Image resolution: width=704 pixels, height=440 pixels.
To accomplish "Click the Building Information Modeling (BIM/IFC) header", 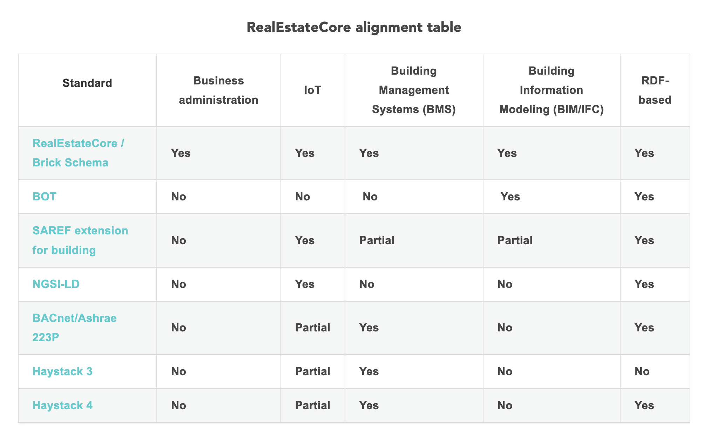I will click(x=551, y=90).
